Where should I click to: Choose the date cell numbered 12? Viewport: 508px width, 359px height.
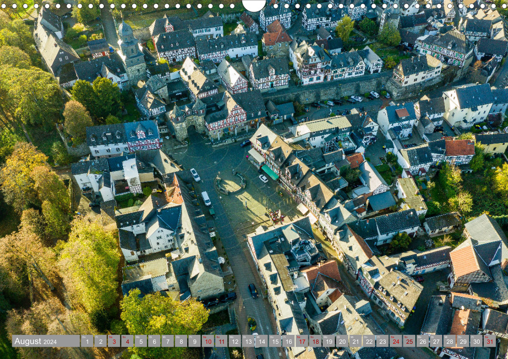point(235,341)
